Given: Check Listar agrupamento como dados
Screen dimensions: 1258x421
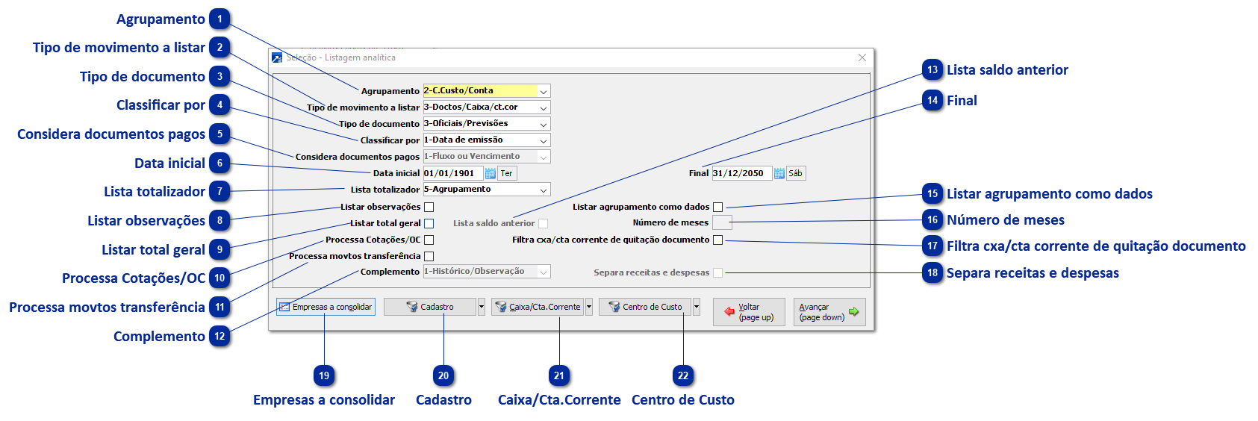Looking at the screenshot, I should tap(717, 207).
